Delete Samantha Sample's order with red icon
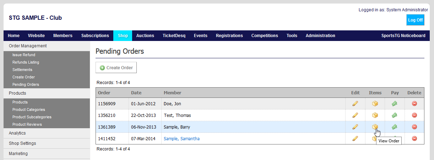 (x=414, y=139)
